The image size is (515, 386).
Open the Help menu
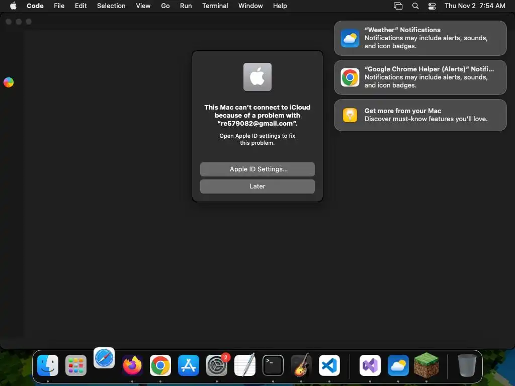[280, 6]
